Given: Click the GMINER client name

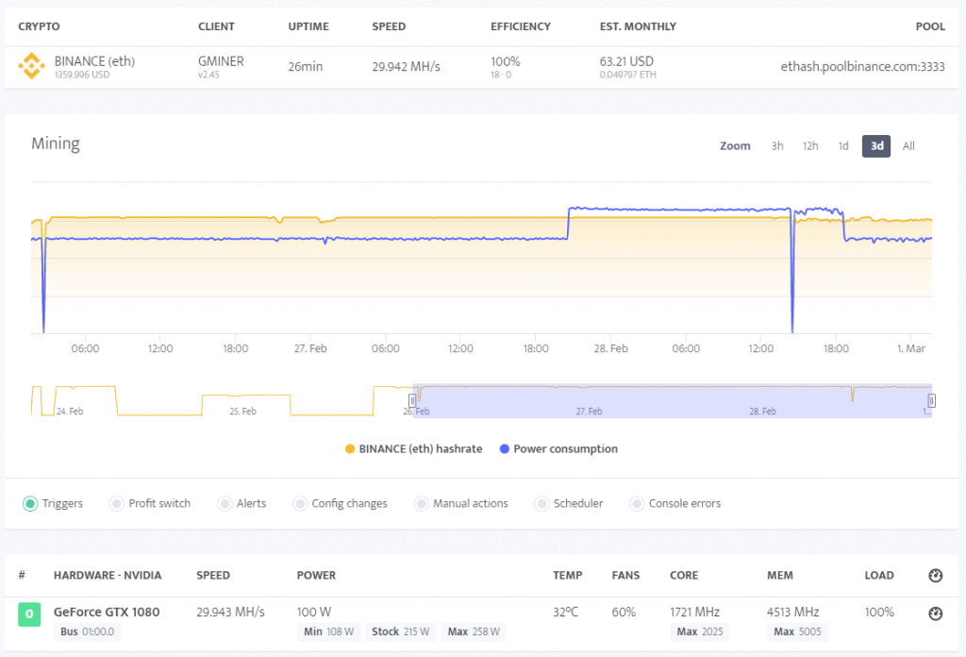Looking at the screenshot, I should [221, 61].
